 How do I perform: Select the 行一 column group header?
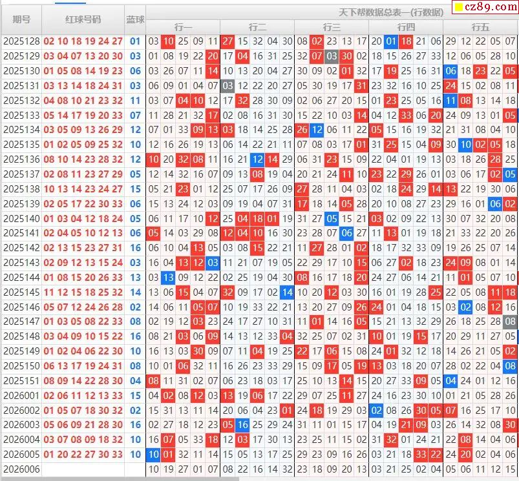pyautogui.click(x=183, y=27)
